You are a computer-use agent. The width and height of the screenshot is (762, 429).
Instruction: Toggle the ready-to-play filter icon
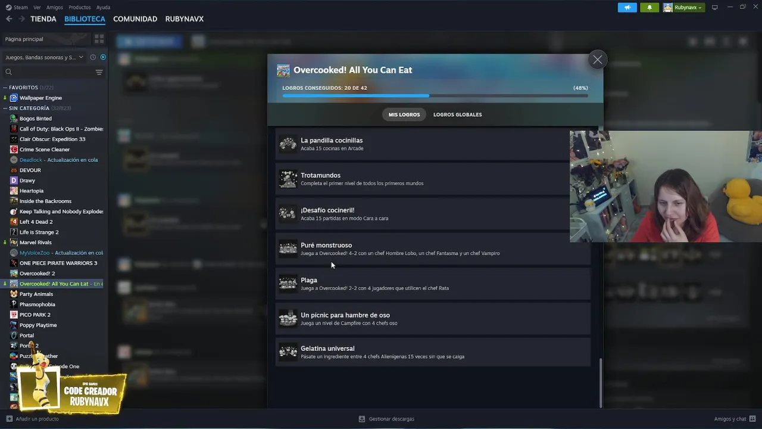click(x=103, y=57)
